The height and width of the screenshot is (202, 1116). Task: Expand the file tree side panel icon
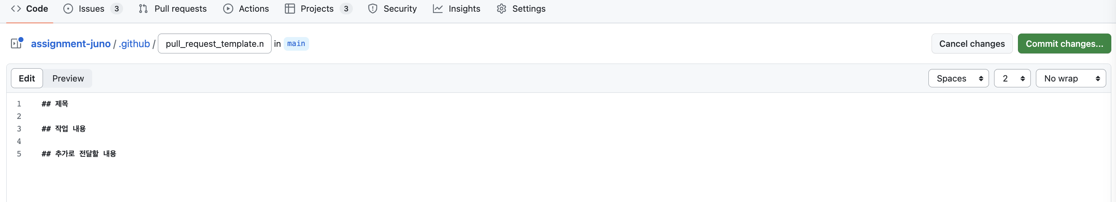tap(16, 43)
